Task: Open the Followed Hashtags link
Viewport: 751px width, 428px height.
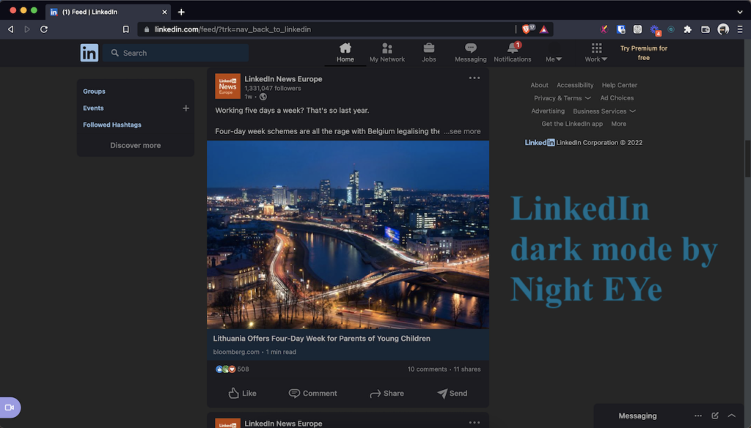Action: [x=112, y=125]
